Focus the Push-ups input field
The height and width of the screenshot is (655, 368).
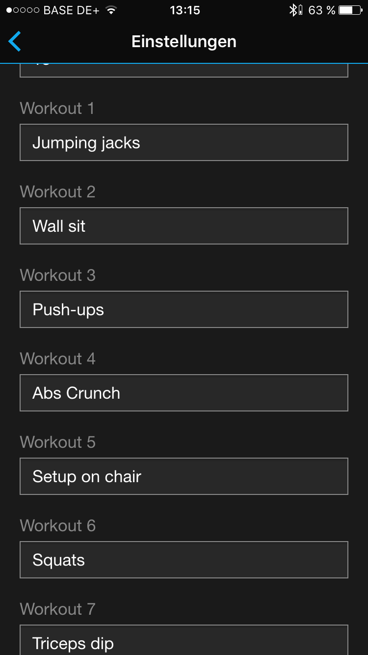[184, 309]
